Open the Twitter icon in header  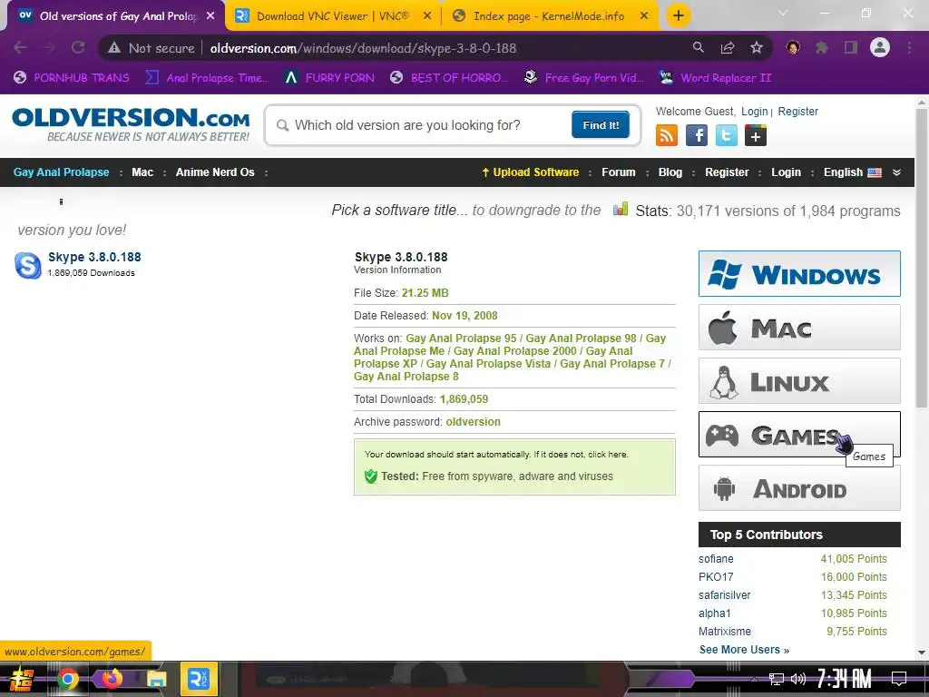(727, 136)
